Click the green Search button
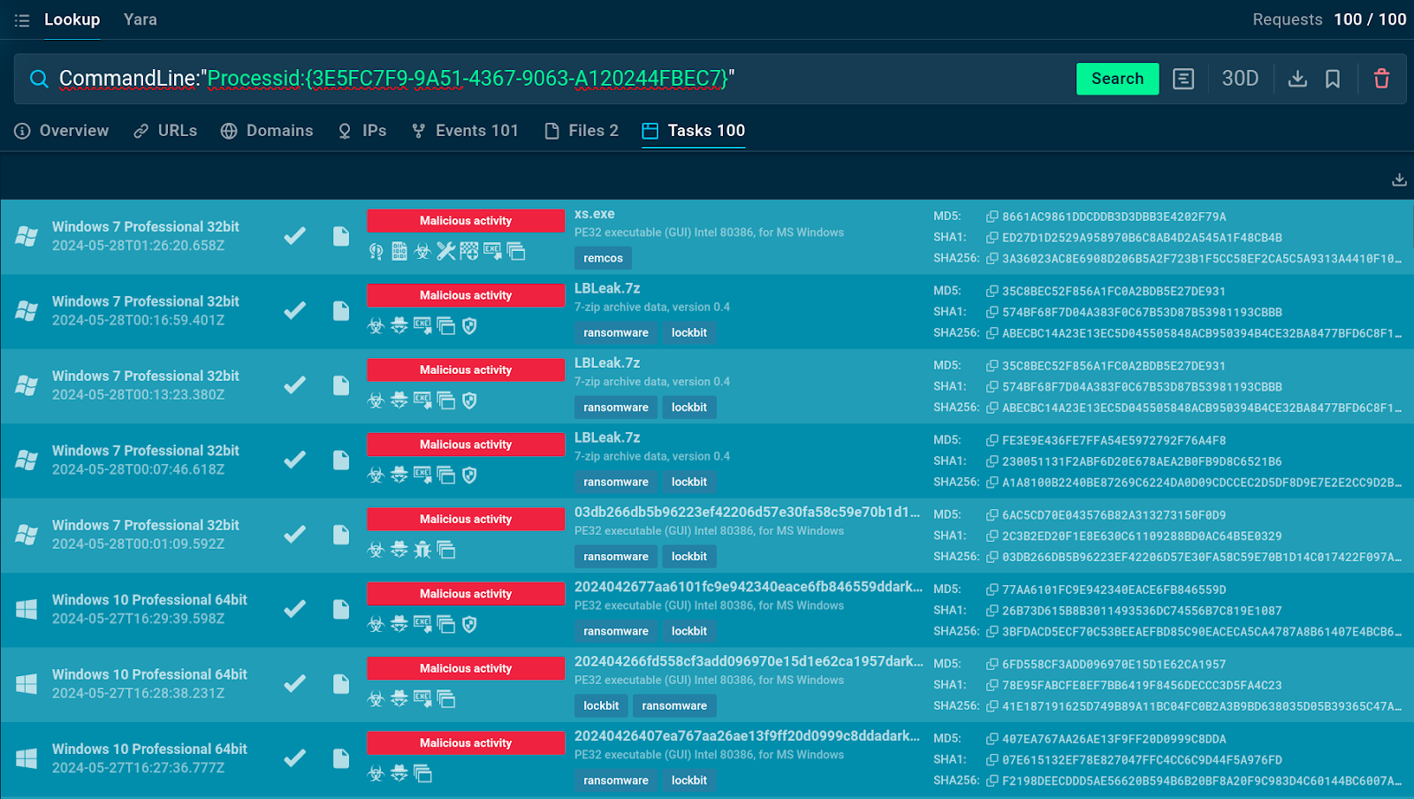Screen dimensions: 1414x799 coord(1117,79)
